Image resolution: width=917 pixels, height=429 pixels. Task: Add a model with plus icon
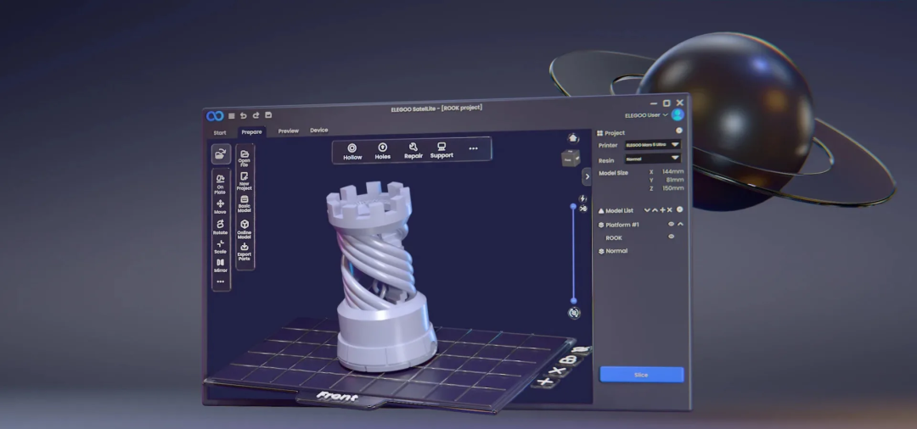662,210
